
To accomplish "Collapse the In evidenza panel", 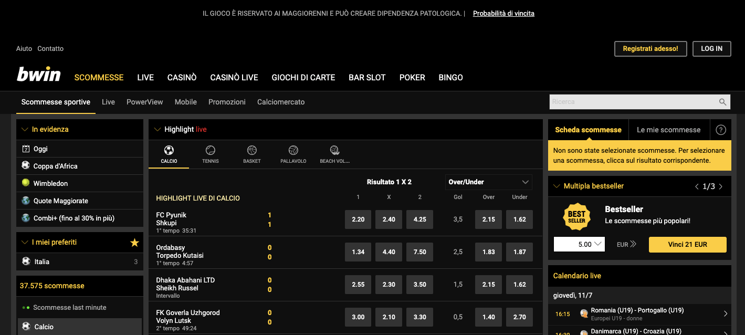I will tap(25, 129).
